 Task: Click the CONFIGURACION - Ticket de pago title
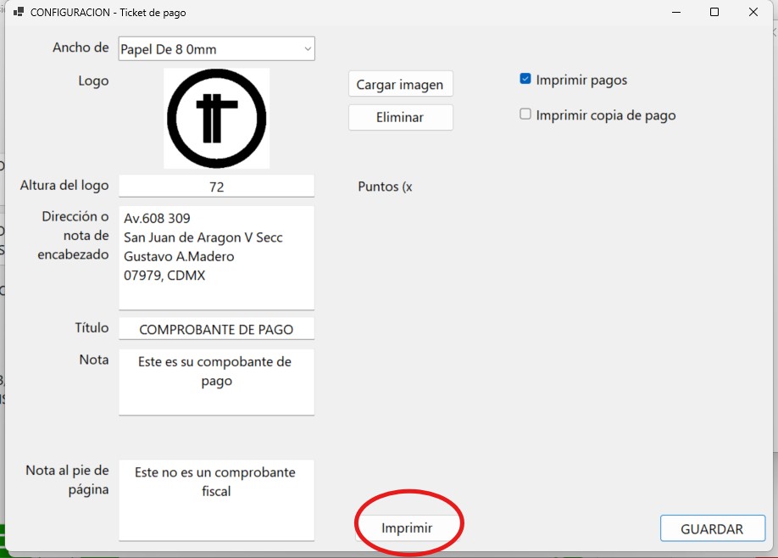pos(108,13)
